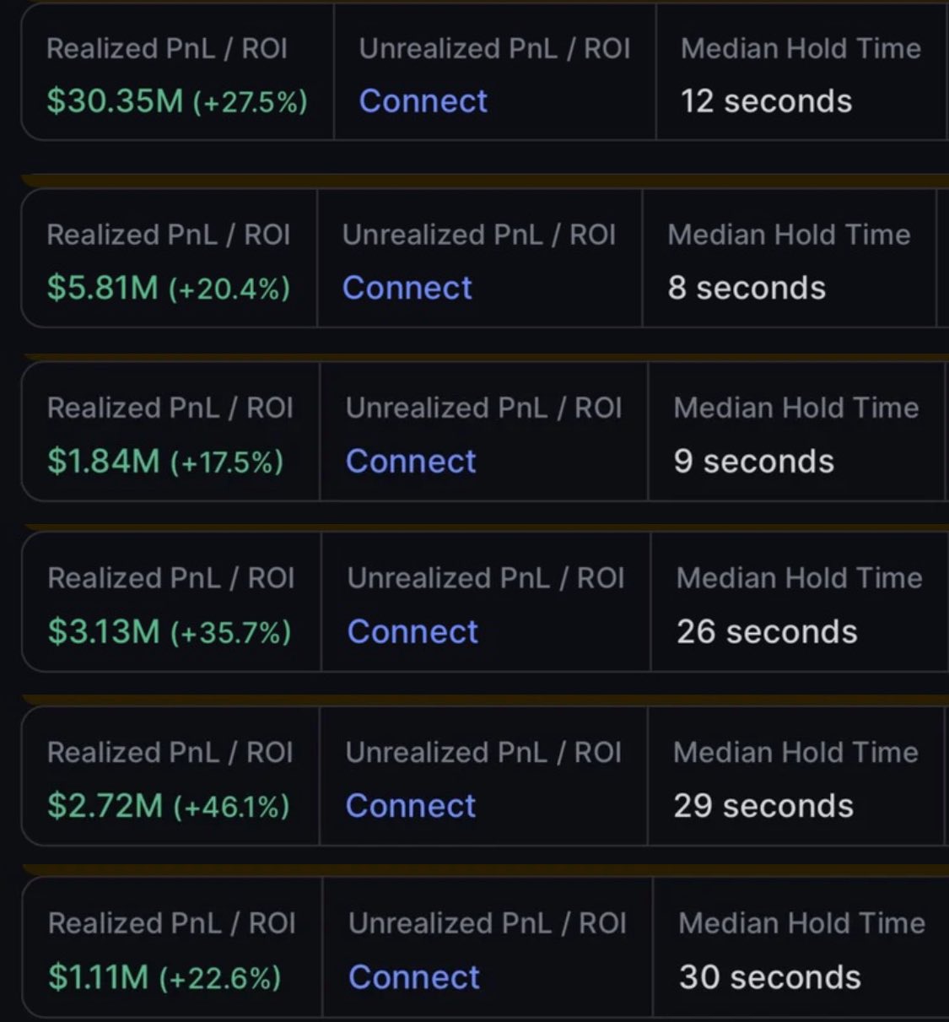The width and height of the screenshot is (949, 1022).
Task: Click the 29 seconds median hold time
Action: (763, 806)
